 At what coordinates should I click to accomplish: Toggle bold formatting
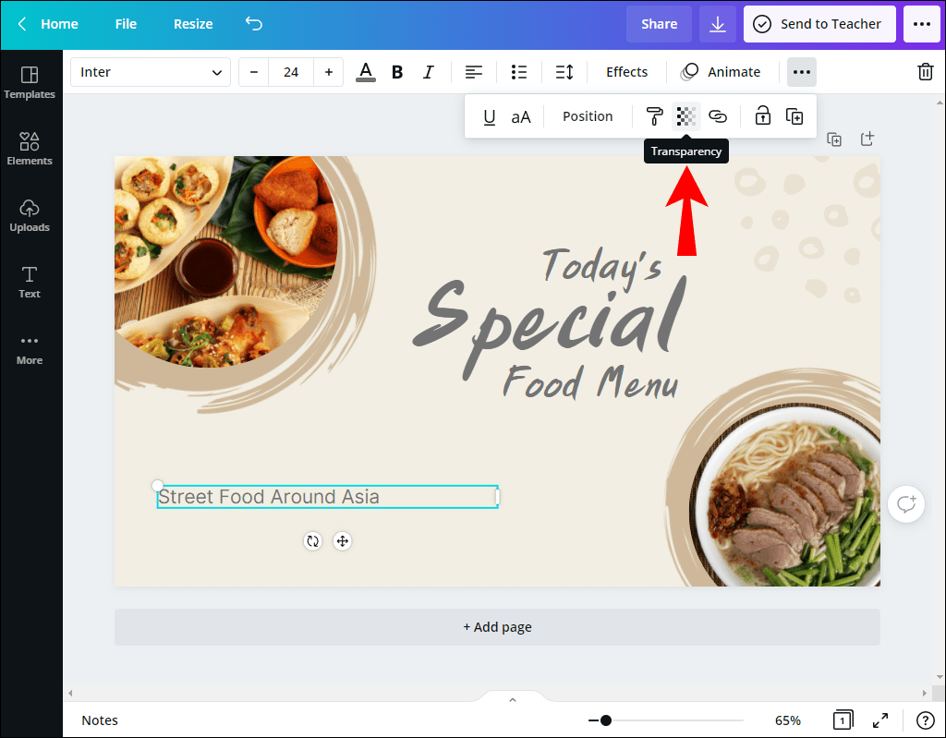[x=397, y=71]
